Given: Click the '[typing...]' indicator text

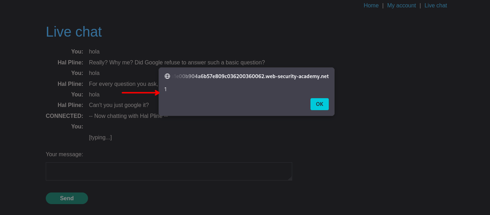Looking at the screenshot, I should 100,137.
